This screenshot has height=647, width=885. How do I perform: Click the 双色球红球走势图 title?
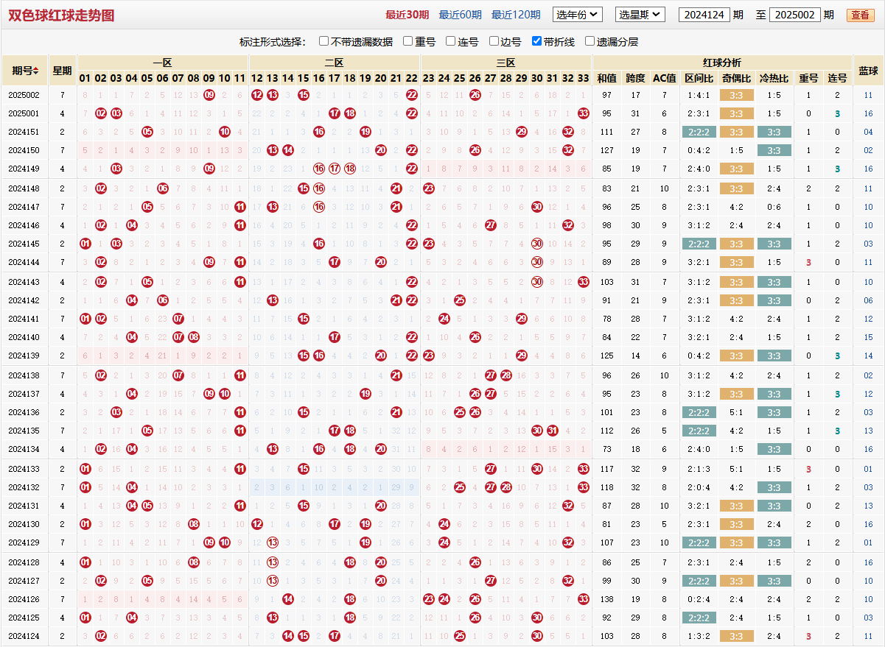(61, 15)
